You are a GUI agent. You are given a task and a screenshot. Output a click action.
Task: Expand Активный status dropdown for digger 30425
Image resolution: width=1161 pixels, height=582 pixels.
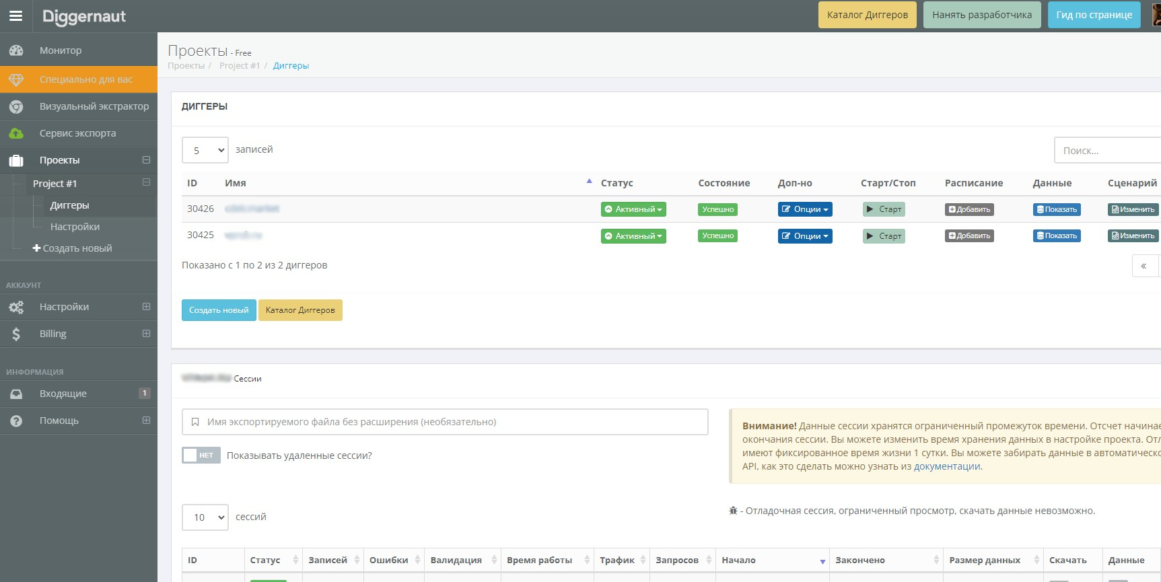point(633,236)
